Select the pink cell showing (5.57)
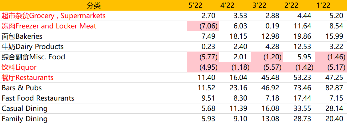The width and height of the screenshot is (347, 124). [x=267, y=67]
